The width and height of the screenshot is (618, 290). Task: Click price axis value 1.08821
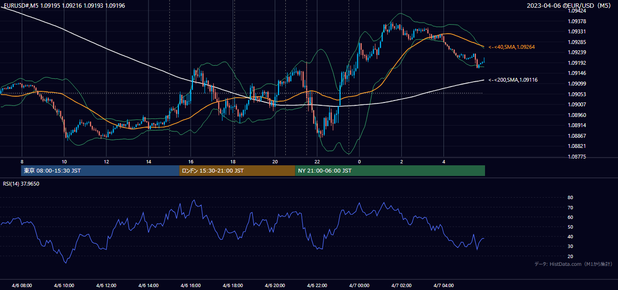coord(577,146)
